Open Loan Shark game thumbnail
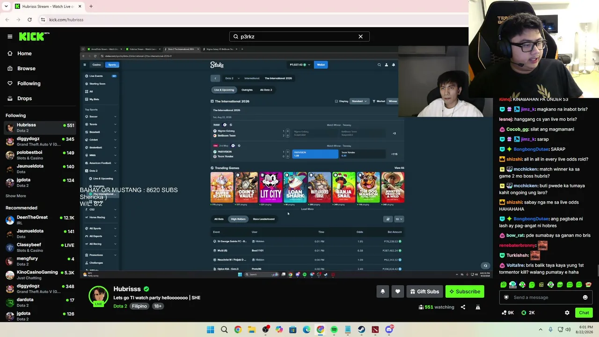 295,188
